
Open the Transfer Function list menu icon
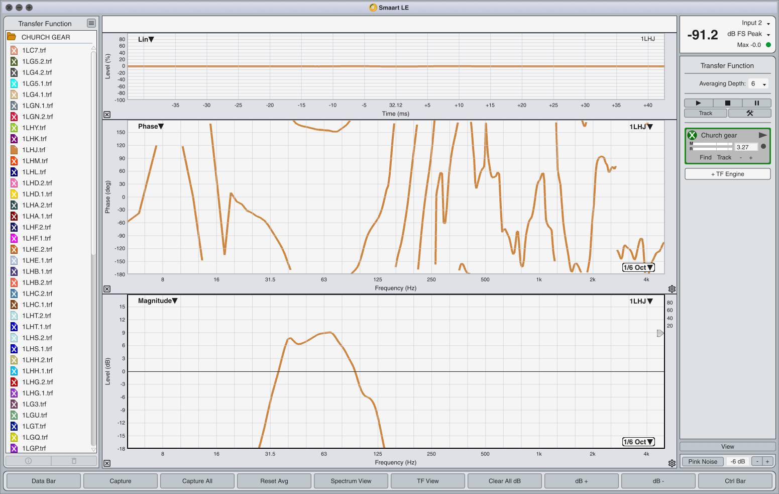tap(91, 23)
